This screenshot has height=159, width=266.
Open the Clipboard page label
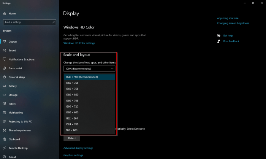tap(14, 139)
